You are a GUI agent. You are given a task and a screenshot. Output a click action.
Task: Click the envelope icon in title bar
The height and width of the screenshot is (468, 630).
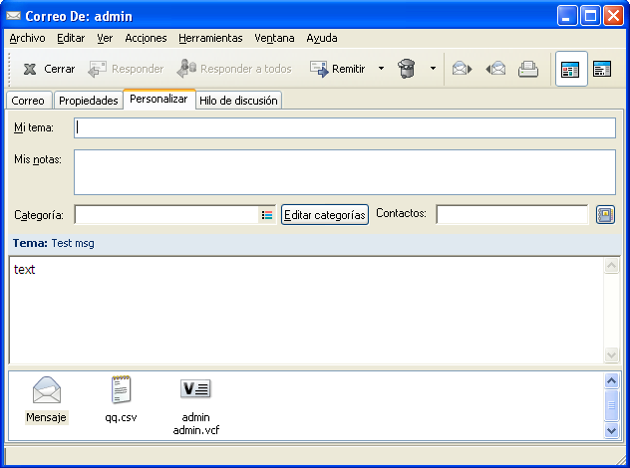(x=14, y=16)
